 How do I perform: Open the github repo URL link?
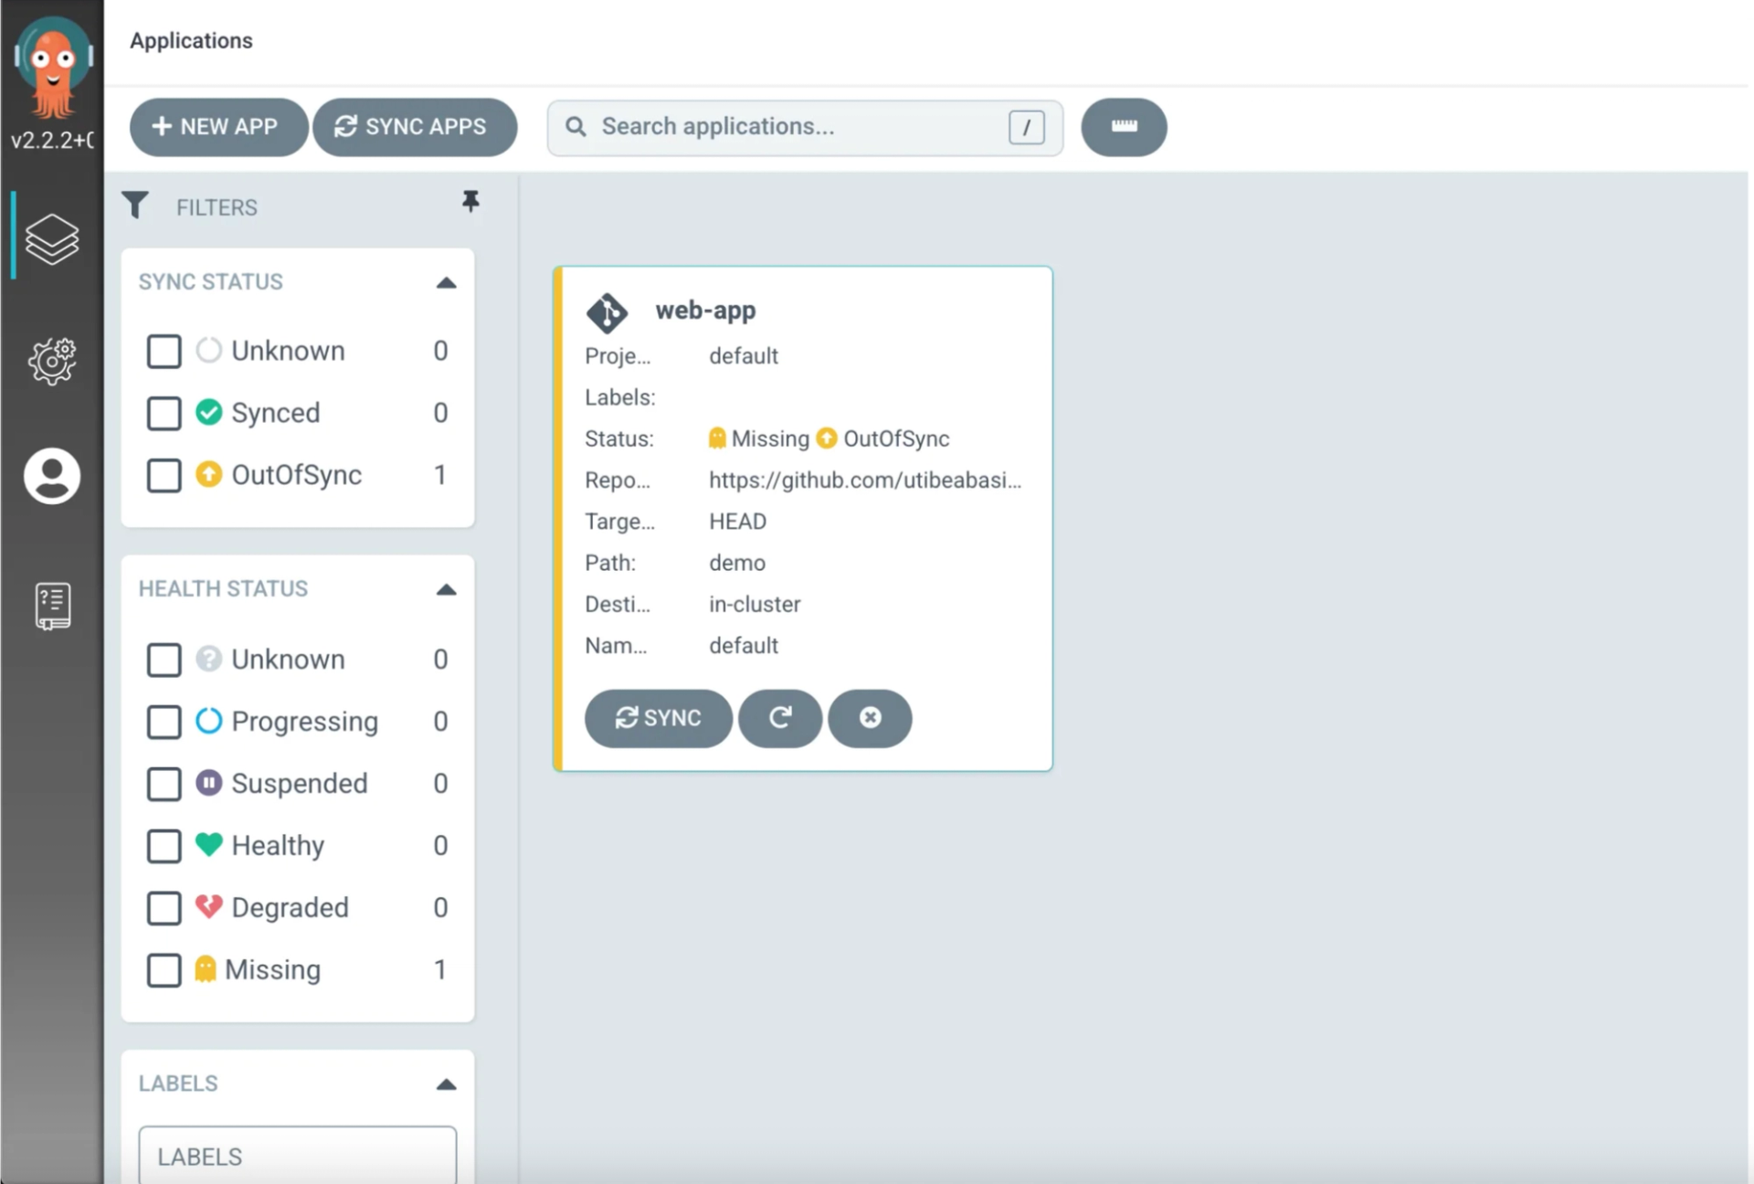click(x=865, y=481)
